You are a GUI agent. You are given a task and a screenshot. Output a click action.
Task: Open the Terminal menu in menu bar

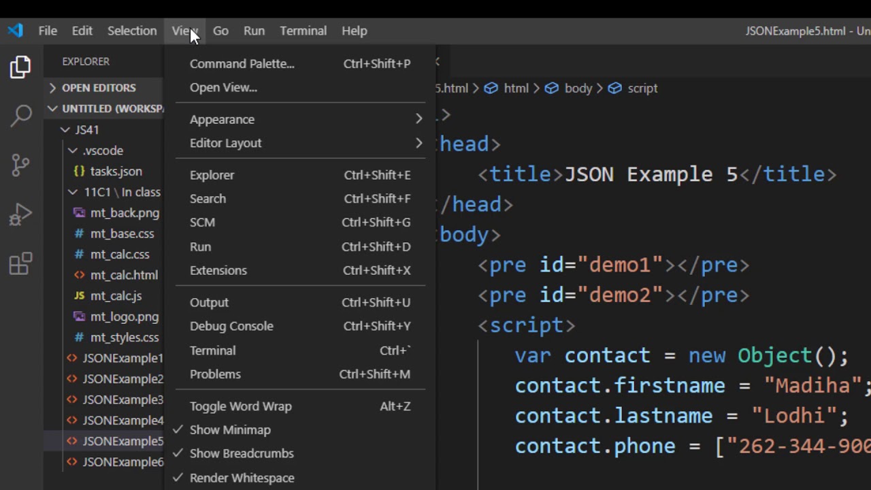tap(303, 31)
